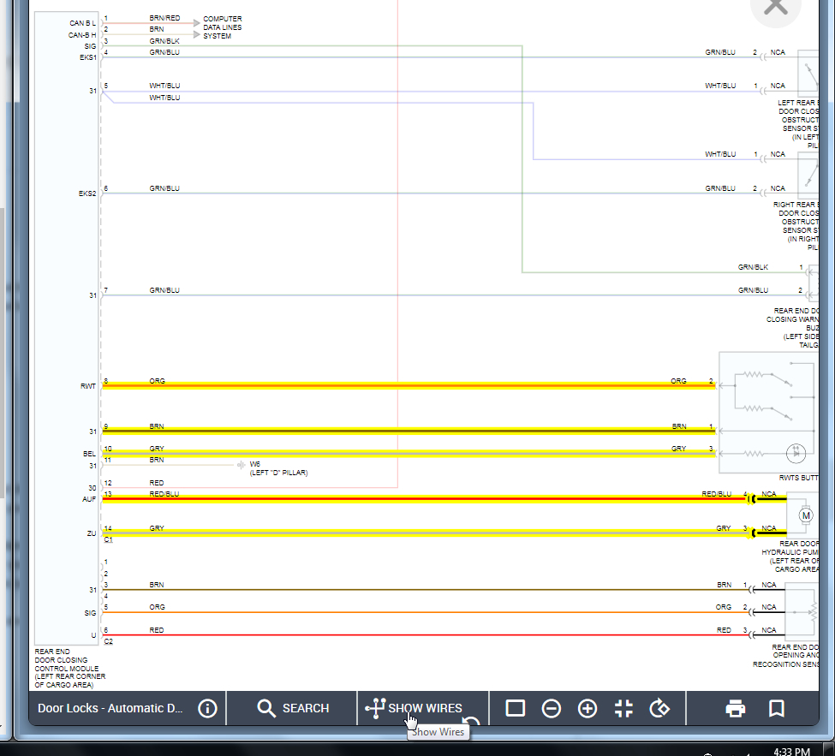Click the info circle icon beside diagram title
This screenshot has width=835, height=756.
coord(207,709)
